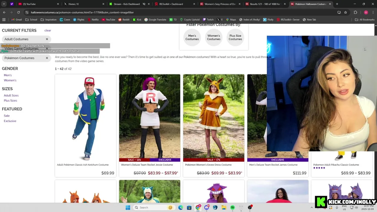Image resolution: width=377 pixels, height=212 pixels.
Task: Switch to the Stream - Kick Dashboard tab
Action: coord(129,4)
